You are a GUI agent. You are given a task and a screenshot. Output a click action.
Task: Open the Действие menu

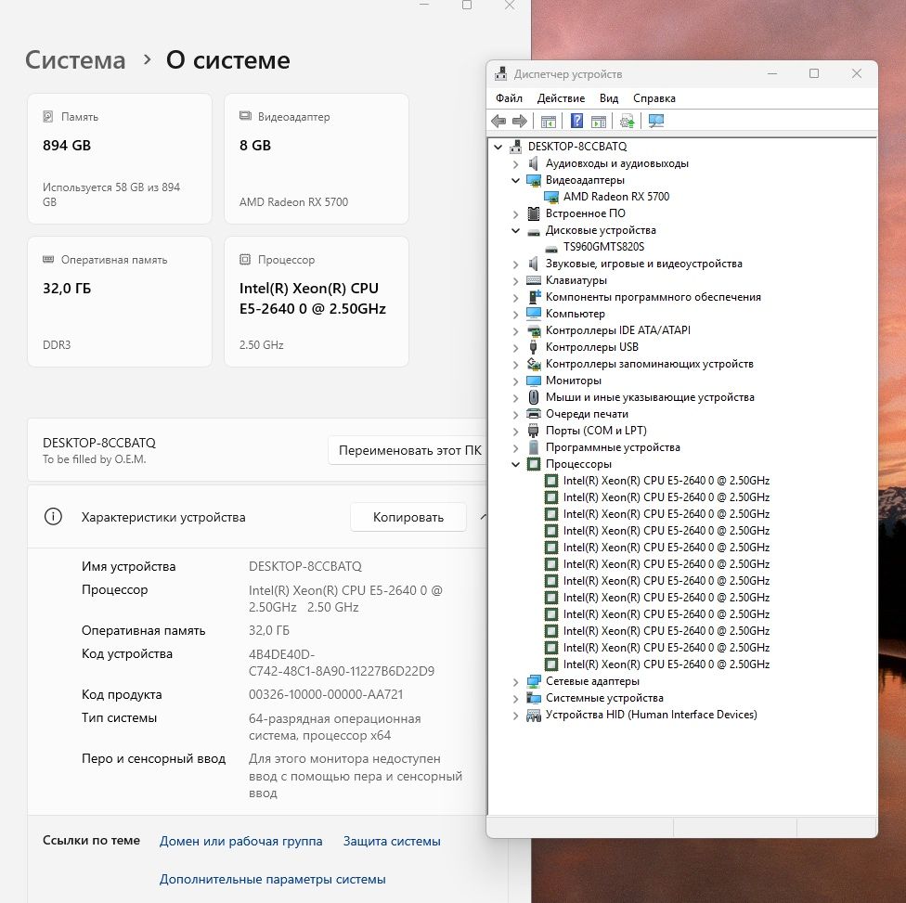pyautogui.click(x=561, y=98)
